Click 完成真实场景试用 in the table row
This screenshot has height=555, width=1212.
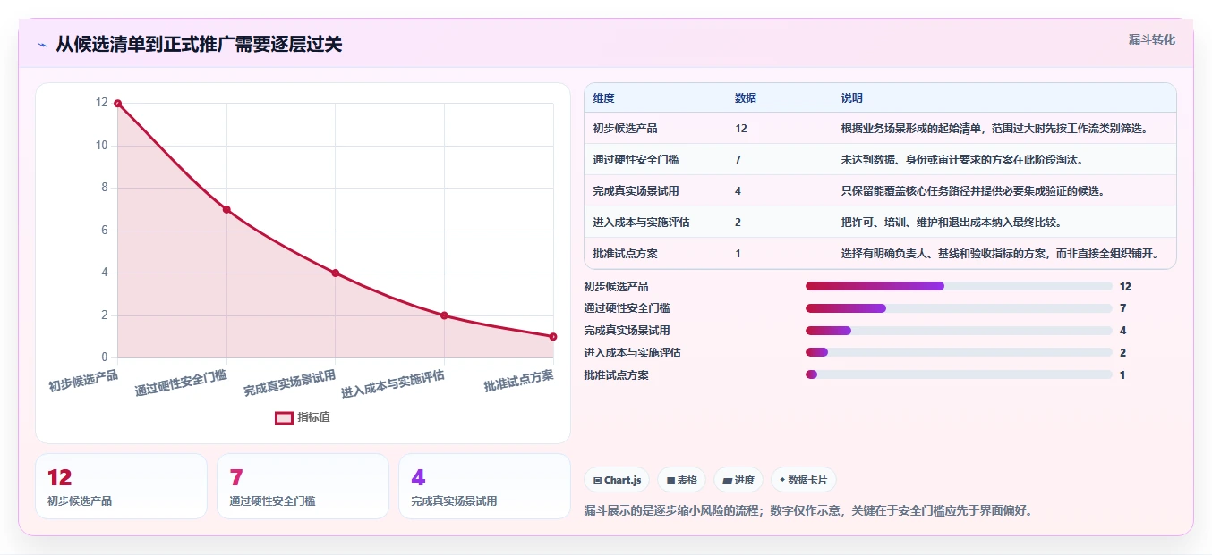click(636, 191)
